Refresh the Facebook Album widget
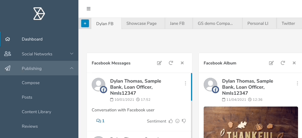The height and width of the screenshot is (138, 302). click(283, 63)
